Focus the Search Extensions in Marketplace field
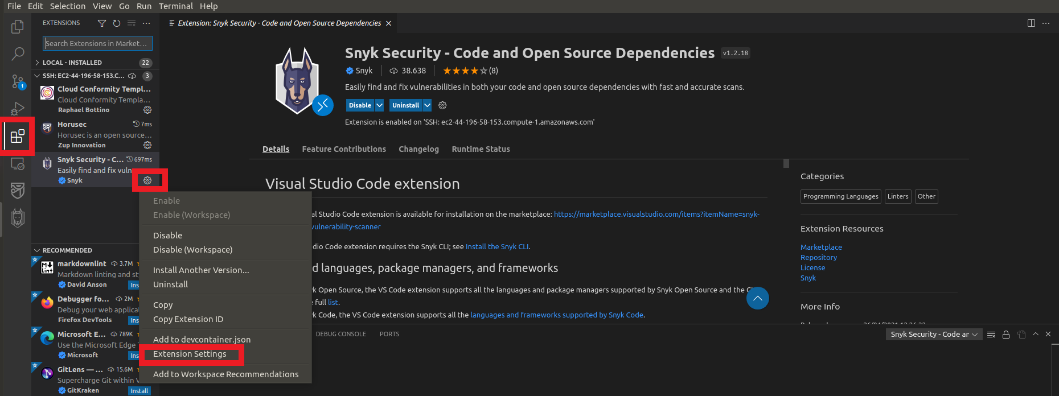 coord(97,43)
